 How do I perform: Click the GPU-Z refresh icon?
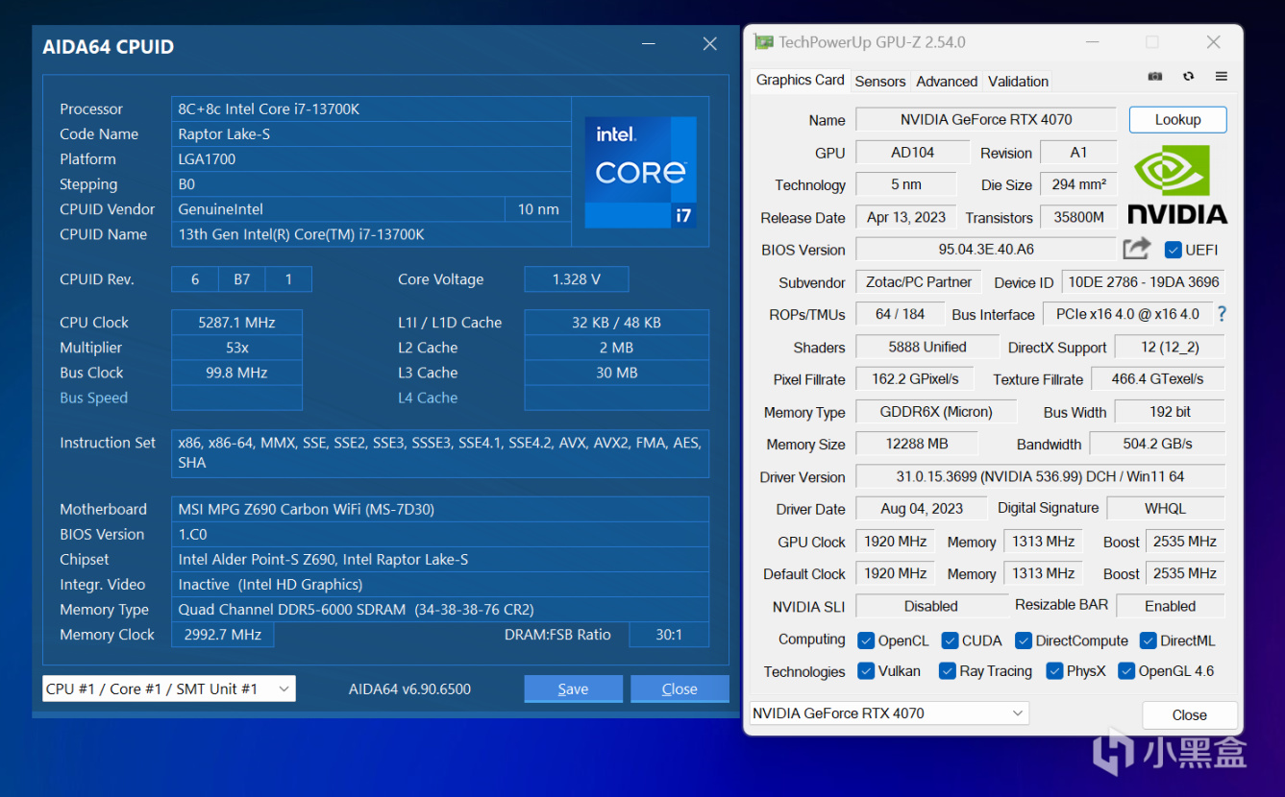(x=1189, y=77)
